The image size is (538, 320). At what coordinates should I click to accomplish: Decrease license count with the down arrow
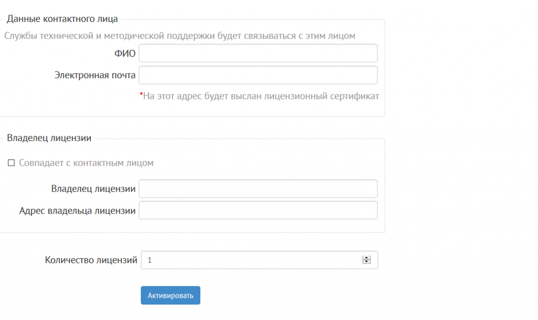(x=366, y=262)
